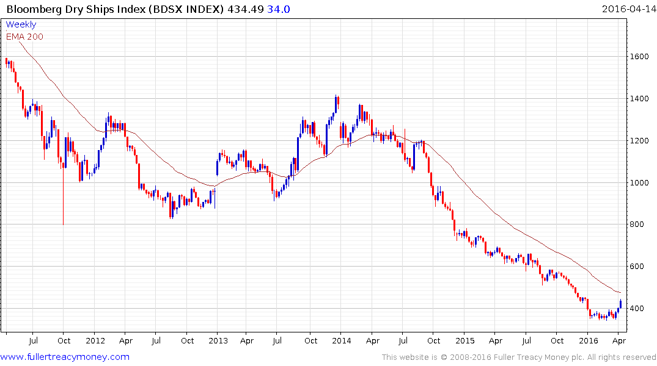Click the '1400' y-axis label
Screen dimensions: 657x366
(639, 99)
